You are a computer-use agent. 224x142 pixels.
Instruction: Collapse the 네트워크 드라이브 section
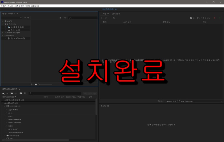(x=3, y=32)
